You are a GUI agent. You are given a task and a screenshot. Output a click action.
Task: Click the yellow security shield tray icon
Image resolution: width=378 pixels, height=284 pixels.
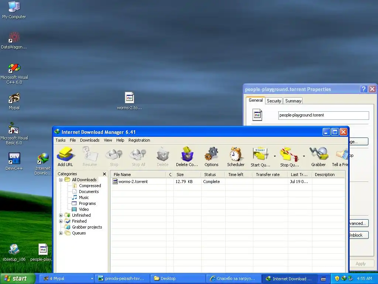click(337, 278)
